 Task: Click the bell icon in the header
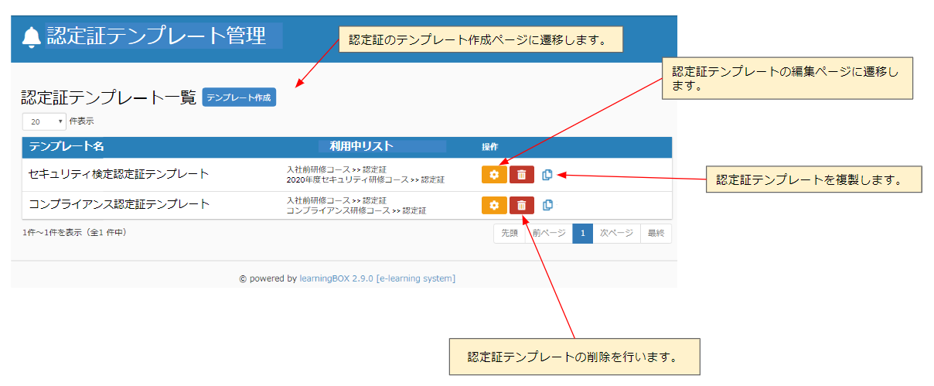(31, 37)
